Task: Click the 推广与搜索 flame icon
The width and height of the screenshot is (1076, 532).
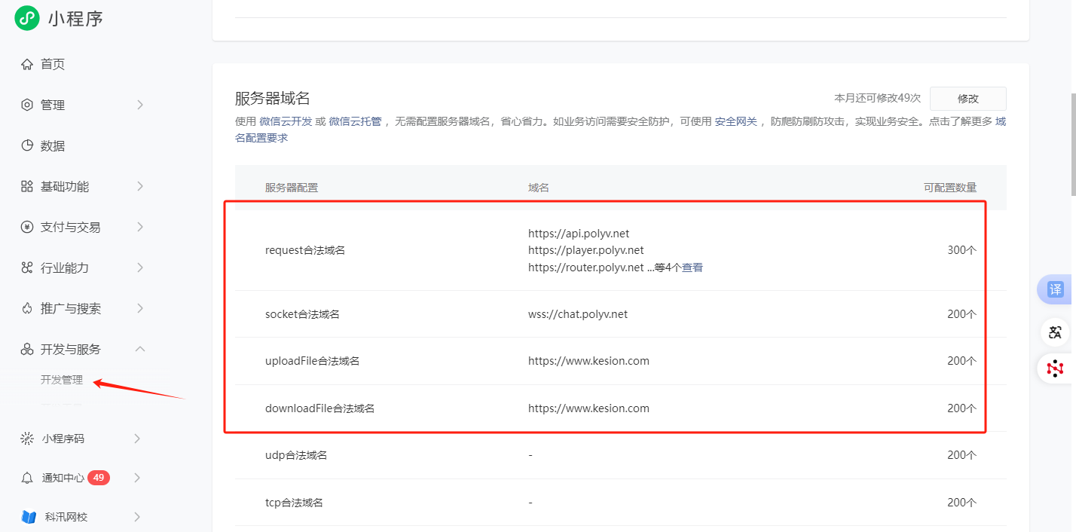Action: tap(27, 308)
